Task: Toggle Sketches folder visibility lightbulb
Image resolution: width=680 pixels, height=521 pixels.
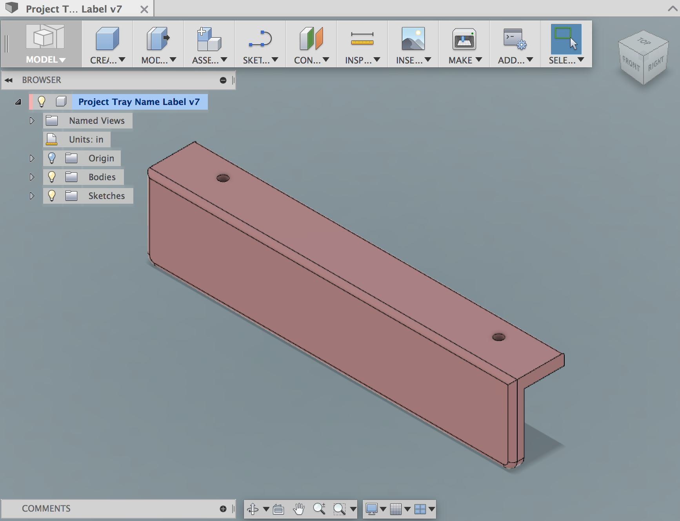Action: 52,195
